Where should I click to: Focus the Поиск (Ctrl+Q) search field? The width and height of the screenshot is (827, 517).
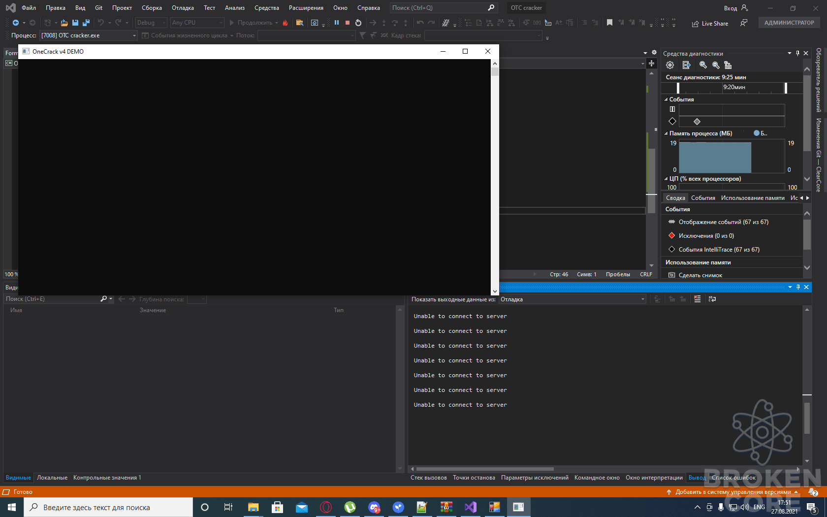tap(443, 8)
